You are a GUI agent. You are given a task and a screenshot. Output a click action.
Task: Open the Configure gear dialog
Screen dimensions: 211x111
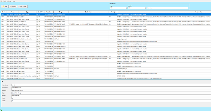coord(13,6)
